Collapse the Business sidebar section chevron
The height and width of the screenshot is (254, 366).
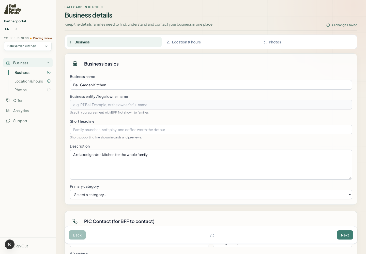click(x=48, y=63)
